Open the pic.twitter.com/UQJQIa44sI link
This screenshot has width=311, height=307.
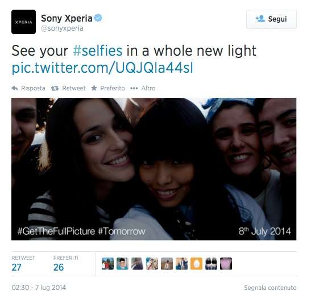point(102,68)
